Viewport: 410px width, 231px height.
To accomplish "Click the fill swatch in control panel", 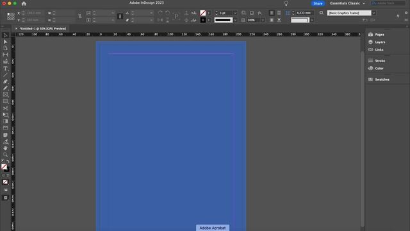I will (202, 13).
